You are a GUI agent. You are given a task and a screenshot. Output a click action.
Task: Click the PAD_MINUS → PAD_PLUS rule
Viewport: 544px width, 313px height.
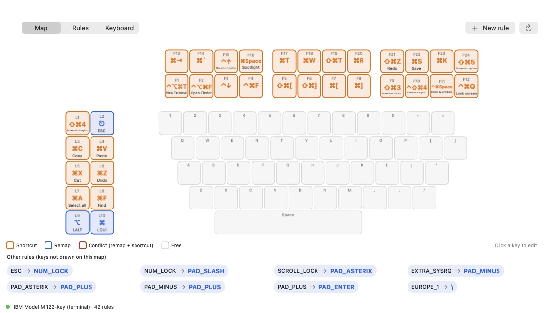pyautogui.click(x=182, y=287)
